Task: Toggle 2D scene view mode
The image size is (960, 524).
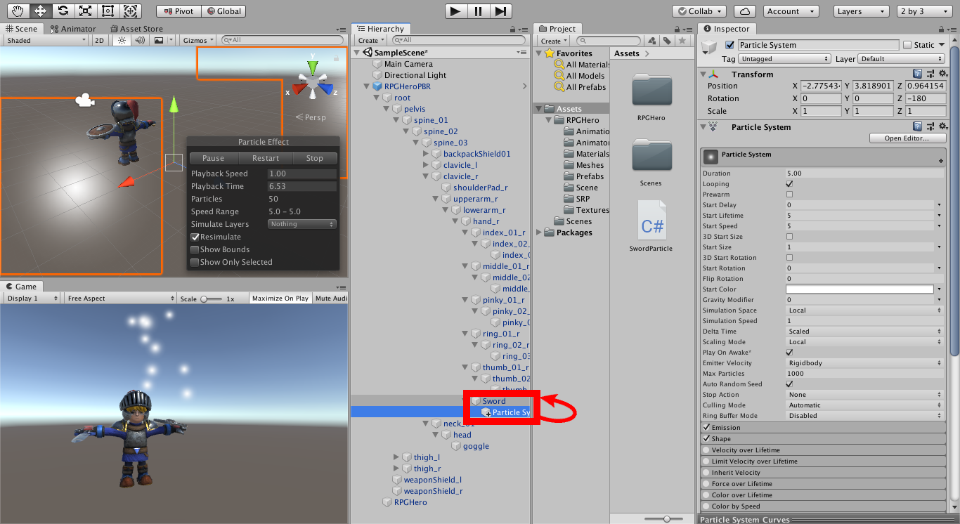Action: (99, 41)
